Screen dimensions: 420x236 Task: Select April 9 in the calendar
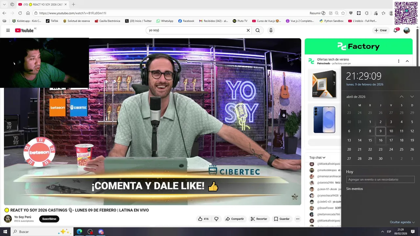(x=381, y=131)
